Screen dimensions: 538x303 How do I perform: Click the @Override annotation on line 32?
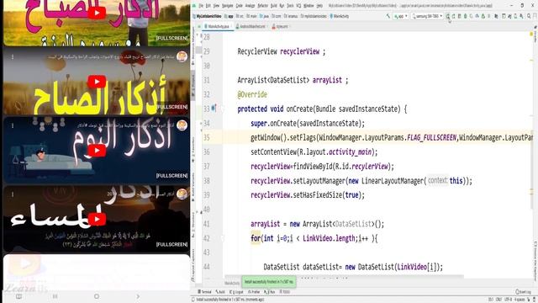click(252, 94)
